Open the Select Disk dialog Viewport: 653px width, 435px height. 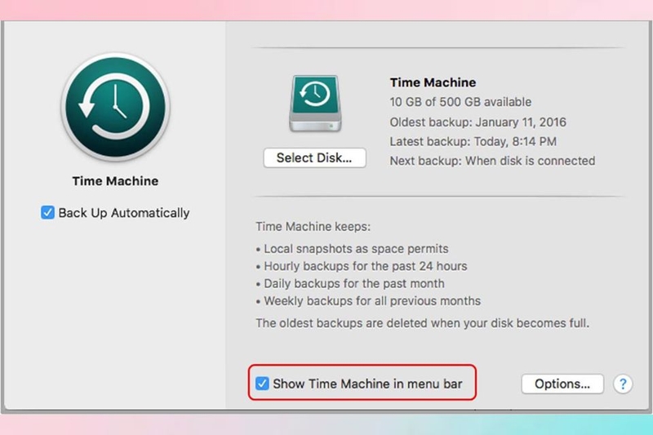(x=314, y=158)
